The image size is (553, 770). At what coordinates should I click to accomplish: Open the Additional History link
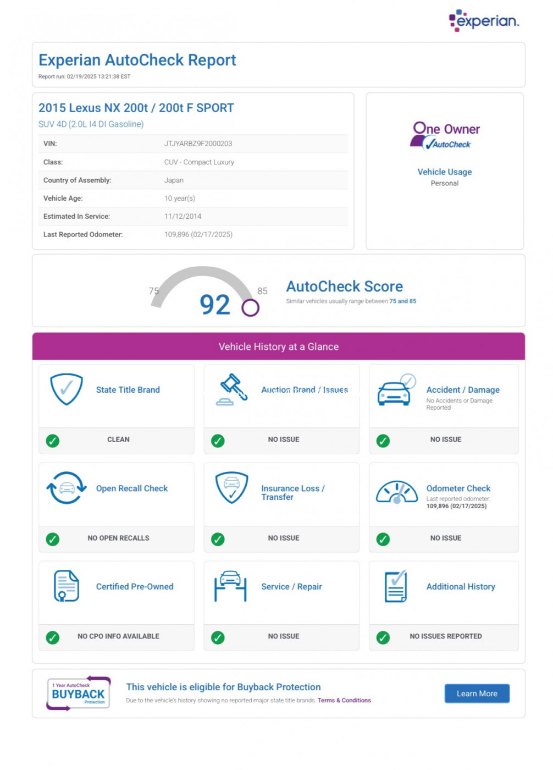click(x=461, y=586)
